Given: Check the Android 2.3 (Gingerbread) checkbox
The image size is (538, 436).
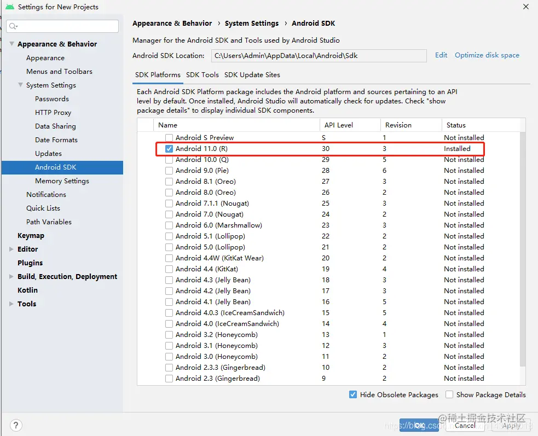Looking at the screenshot, I should 169,379.
